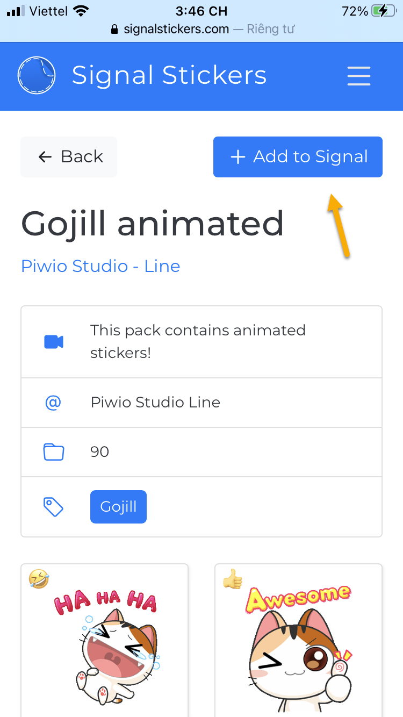The image size is (403, 717).
Task: Tap the battery indicator in status bar
Action: [x=386, y=11]
